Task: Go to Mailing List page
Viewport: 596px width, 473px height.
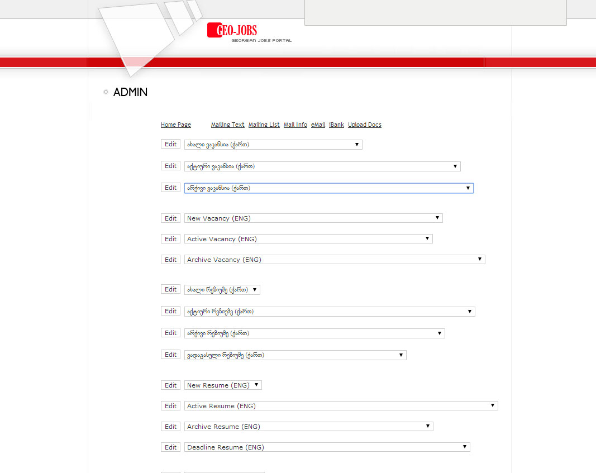Action: click(264, 125)
